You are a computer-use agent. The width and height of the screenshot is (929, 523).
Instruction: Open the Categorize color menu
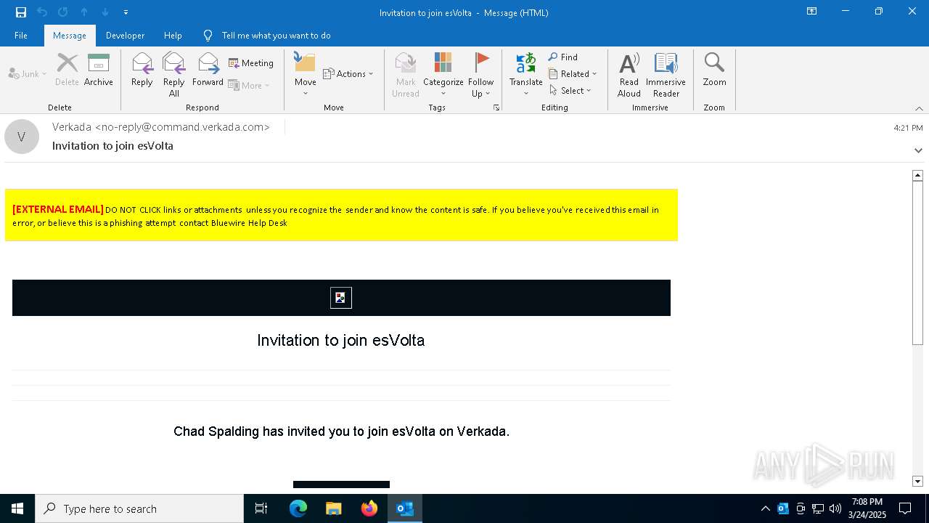[x=443, y=75]
